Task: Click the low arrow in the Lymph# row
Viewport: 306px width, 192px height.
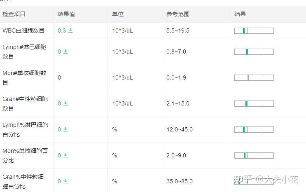Action: [65, 52]
